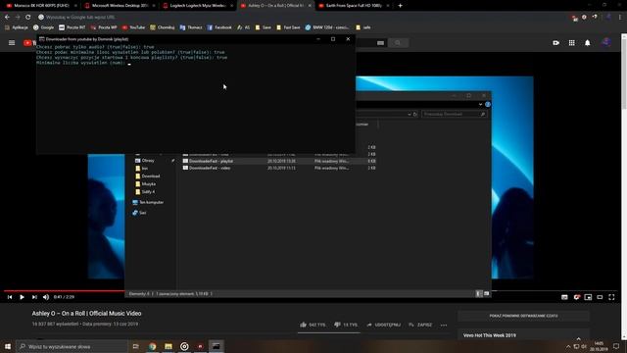Open more actions three-dot menu
The width and height of the screenshot is (627, 353).
tap(444, 325)
